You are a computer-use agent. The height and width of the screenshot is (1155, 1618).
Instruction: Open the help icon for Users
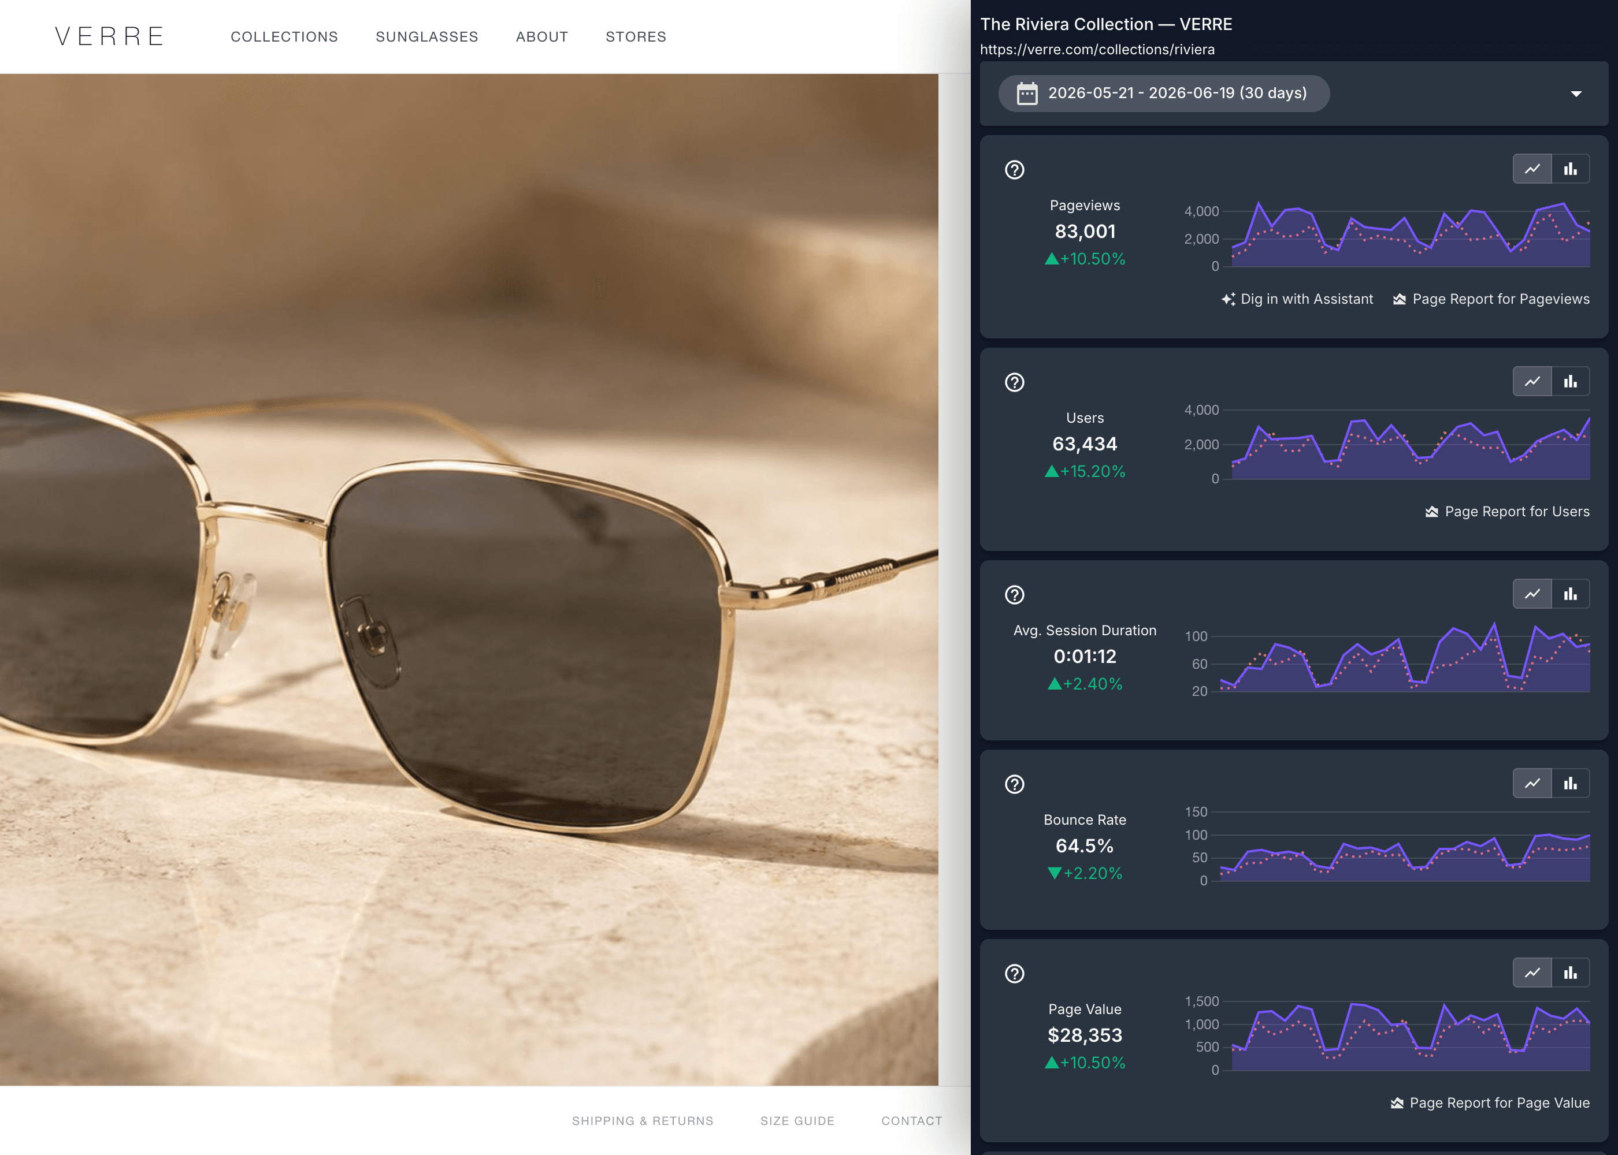(1014, 383)
